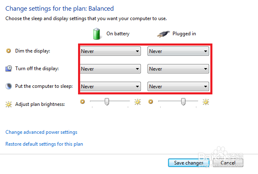Open Change advanced power settings link
The height and width of the screenshot is (174, 258).
(x=41, y=132)
